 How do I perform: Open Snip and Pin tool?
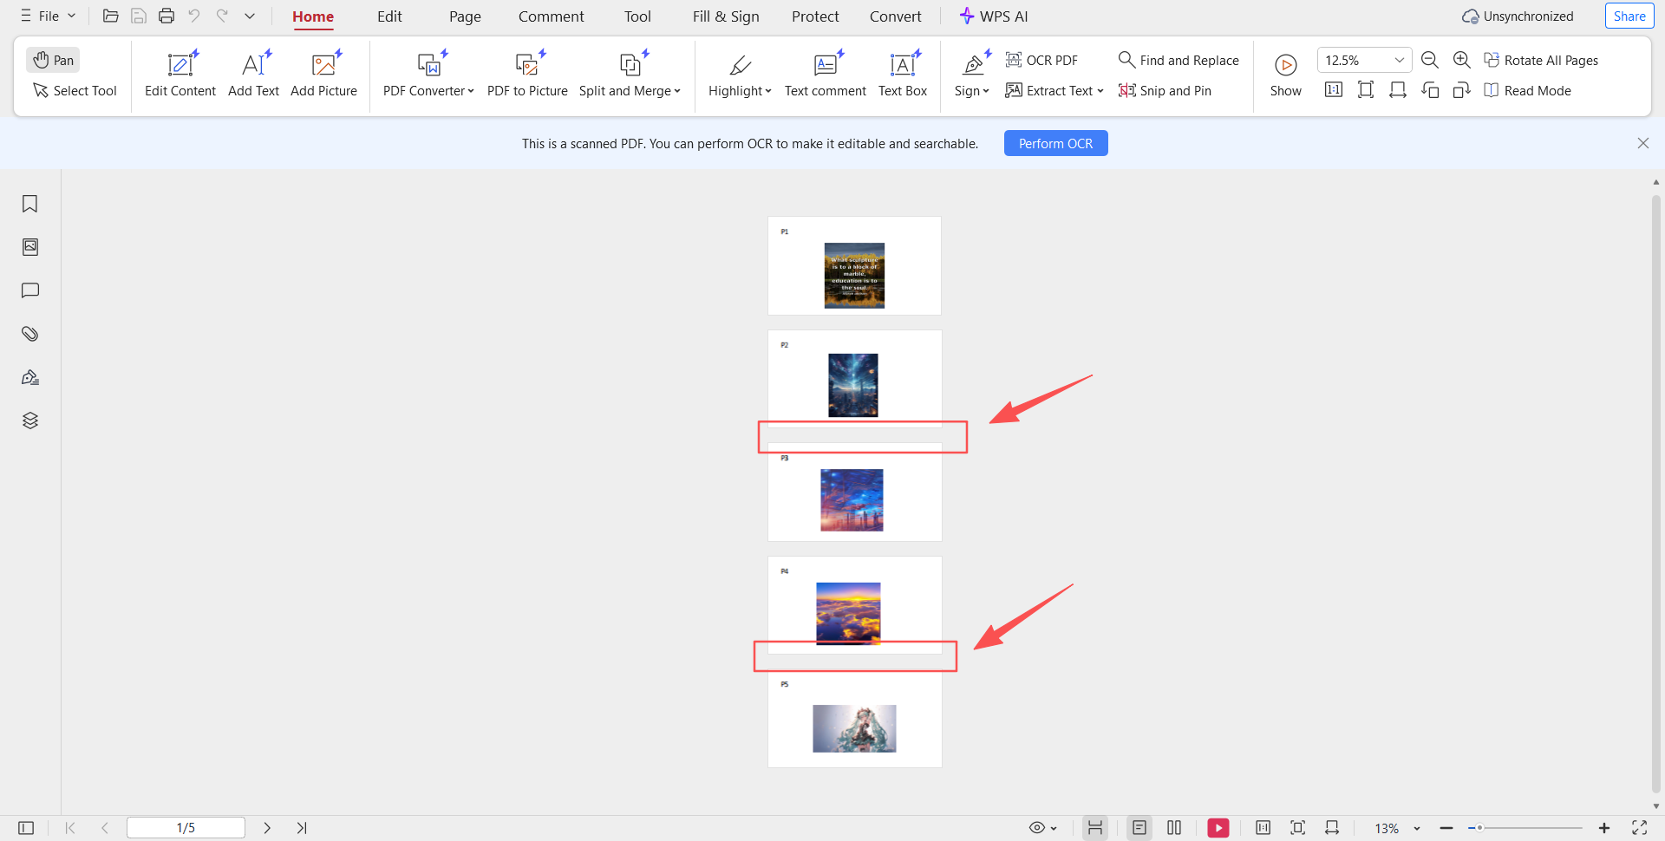[1165, 90]
